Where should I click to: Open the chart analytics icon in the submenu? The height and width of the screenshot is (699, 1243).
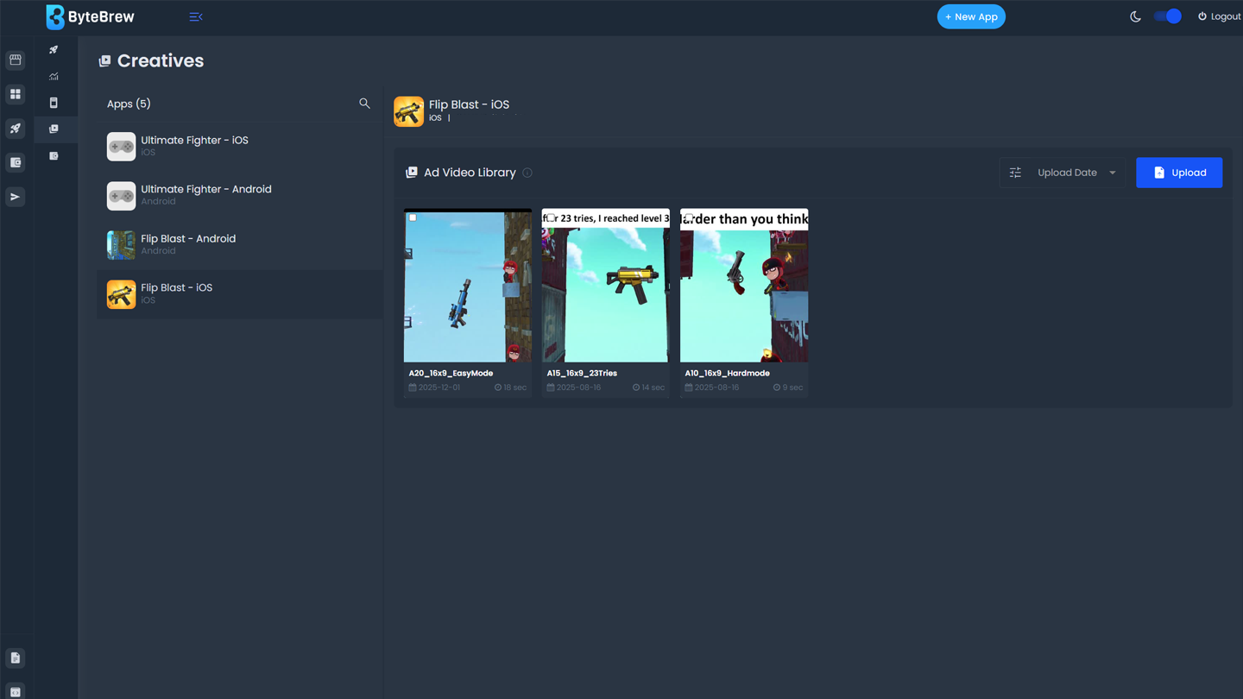click(54, 76)
